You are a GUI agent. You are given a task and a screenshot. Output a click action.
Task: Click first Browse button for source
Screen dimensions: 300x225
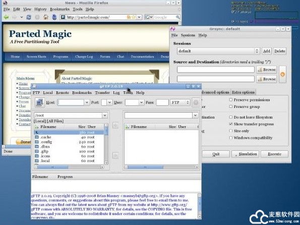click(x=267, y=70)
